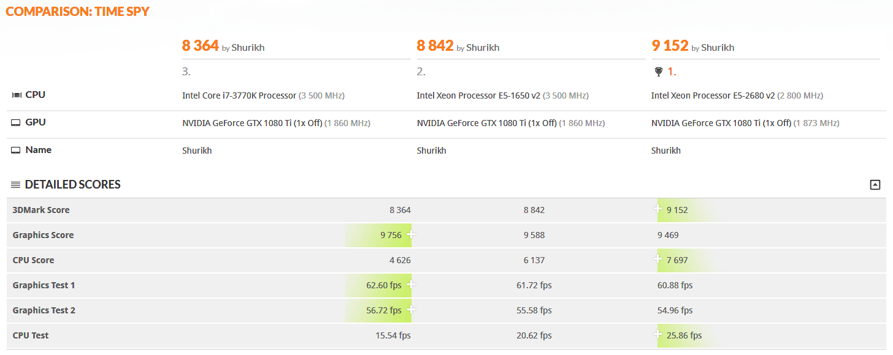Click the plus marker beside 25.86 fps
The height and width of the screenshot is (355, 893).
coord(658,335)
